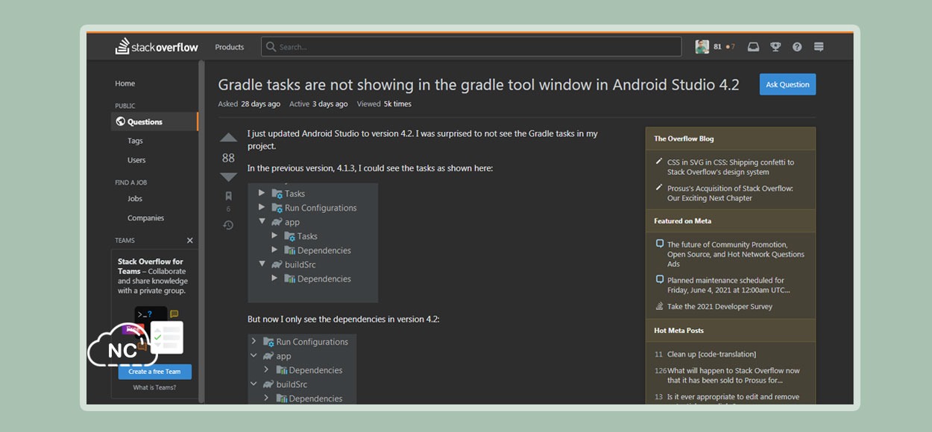Open the inbox icon in top bar
This screenshot has height=432, width=932.
[754, 47]
